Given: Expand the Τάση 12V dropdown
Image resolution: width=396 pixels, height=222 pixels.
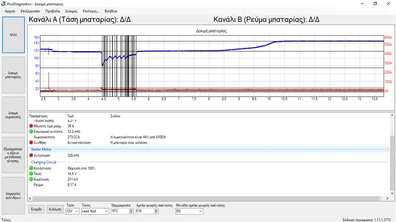Looking at the screenshot, I should coord(72,211).
